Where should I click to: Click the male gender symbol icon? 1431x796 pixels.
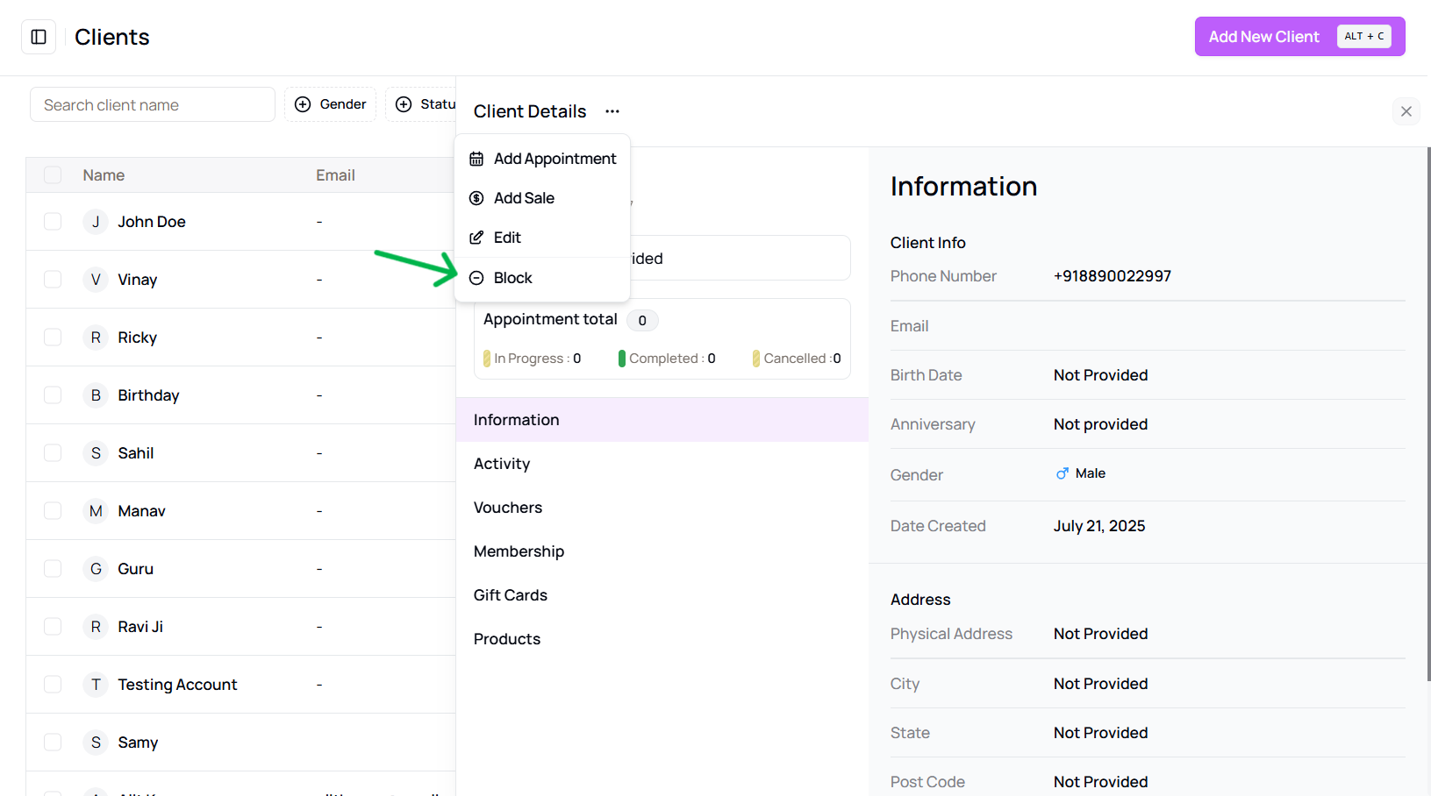tap(1063, 473)
